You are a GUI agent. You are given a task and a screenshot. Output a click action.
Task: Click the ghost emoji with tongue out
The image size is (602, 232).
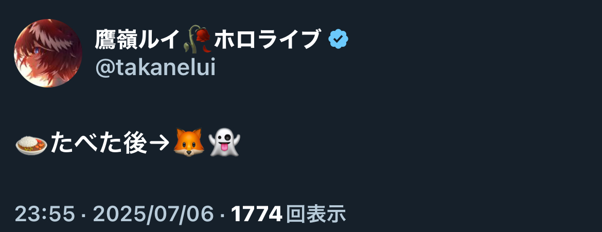pyautogui.click(x=224, y=142)
